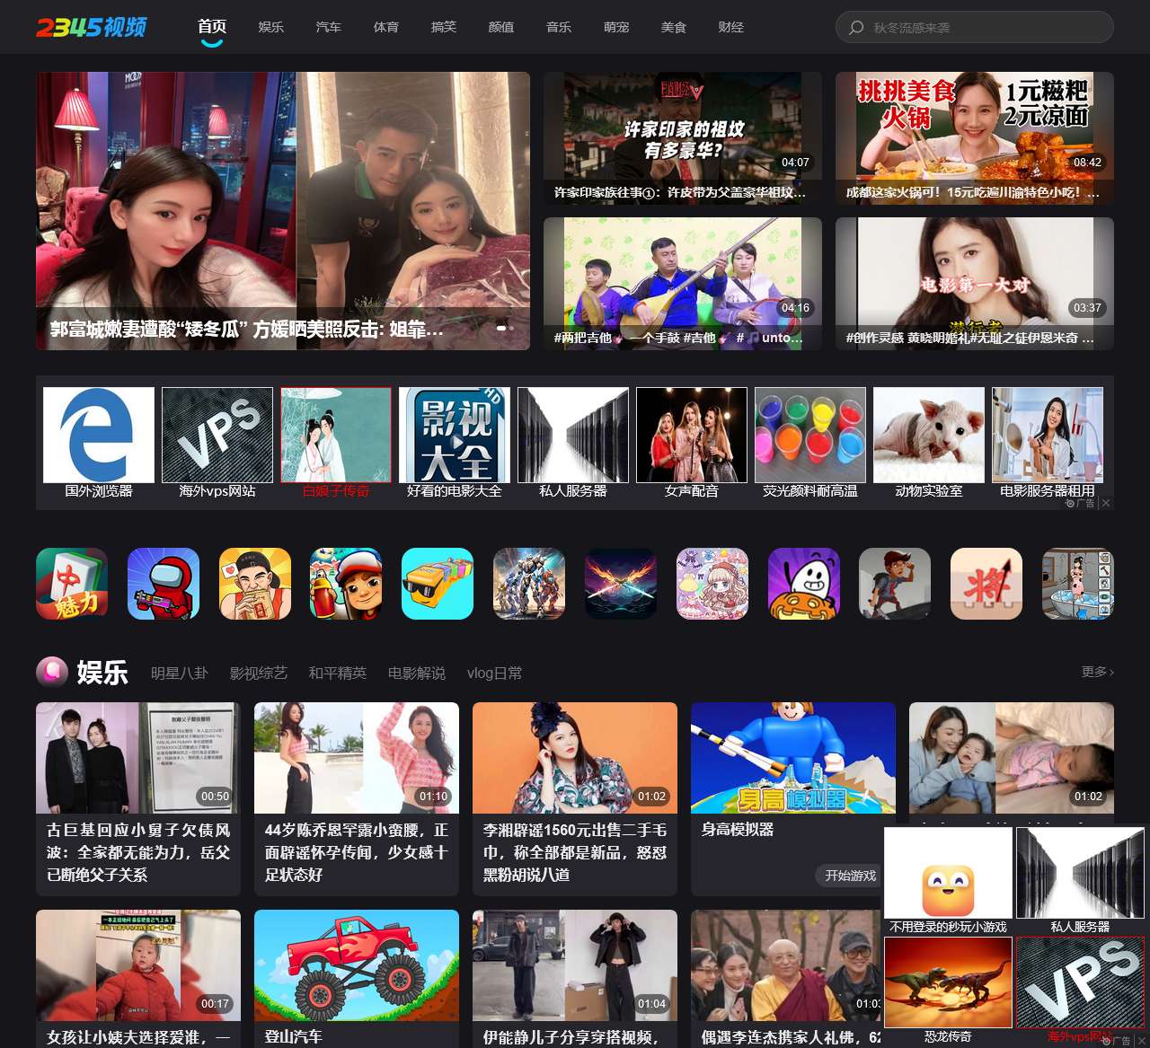Go to the 萌宠 tab
This screenshot has height=1048, width=1150.
pos(615,27)
